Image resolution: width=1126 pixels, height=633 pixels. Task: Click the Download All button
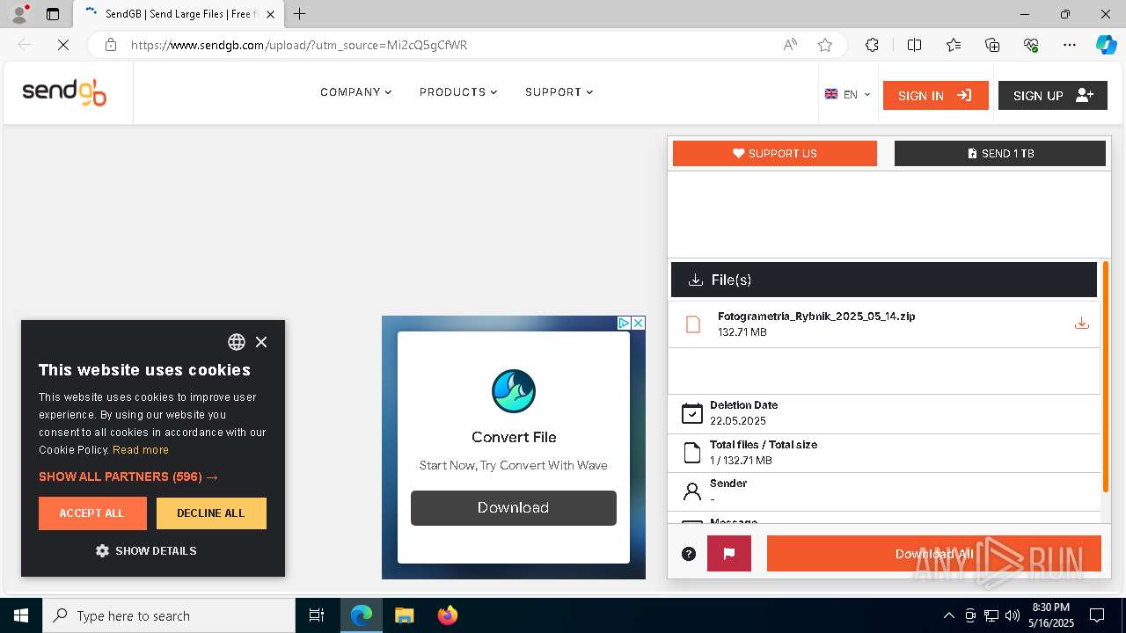pos(934,554)
